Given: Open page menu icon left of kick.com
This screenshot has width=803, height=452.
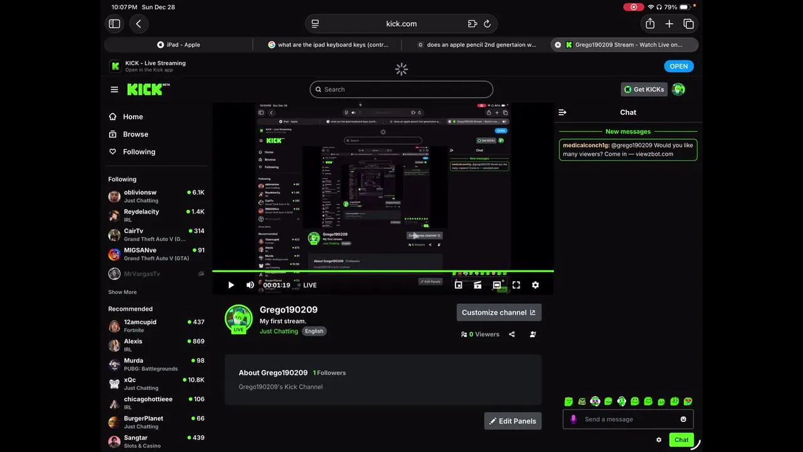Looking at the screenshot, I should [x=316, y=24].
